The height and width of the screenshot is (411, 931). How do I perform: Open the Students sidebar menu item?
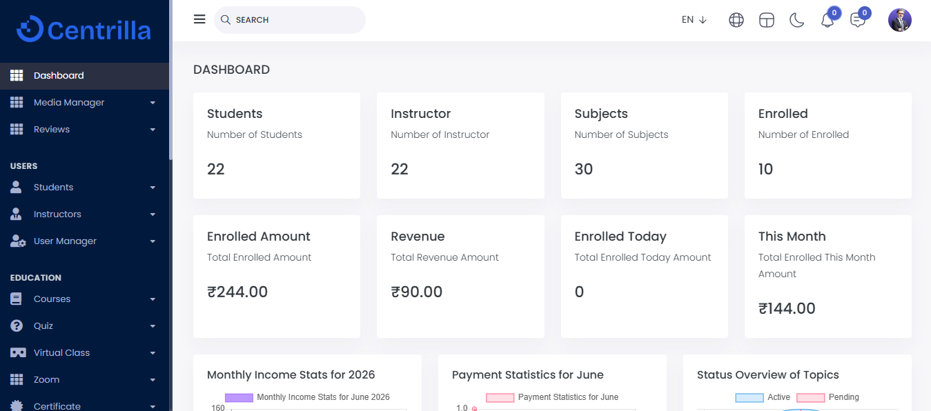tap(84, 188)
